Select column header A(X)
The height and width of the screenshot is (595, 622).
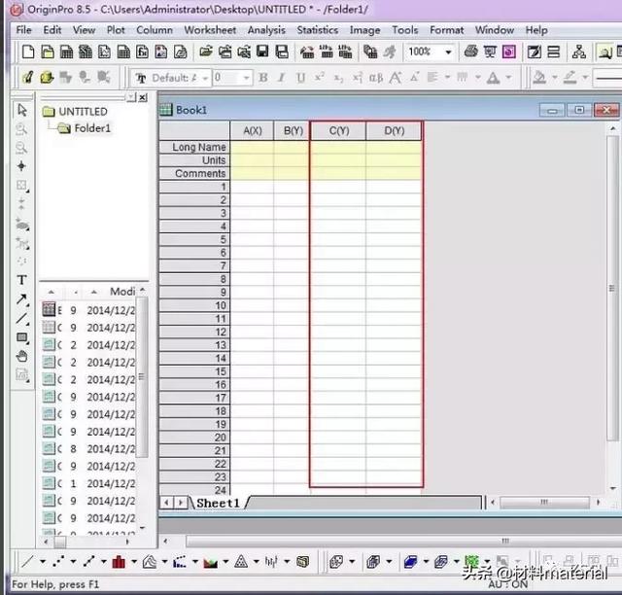click(x=252, y=130)
